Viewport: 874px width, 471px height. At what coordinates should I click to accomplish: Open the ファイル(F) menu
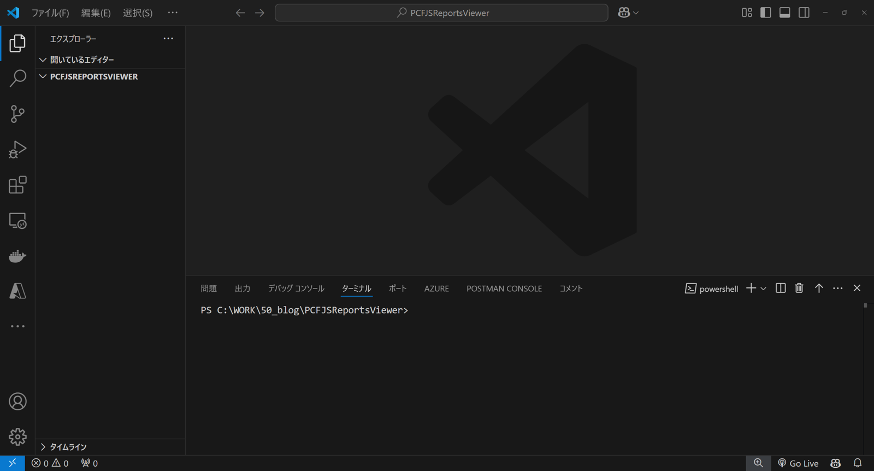50,13
